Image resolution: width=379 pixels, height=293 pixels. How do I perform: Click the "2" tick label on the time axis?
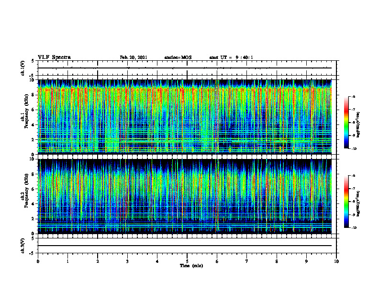[98, 261]
